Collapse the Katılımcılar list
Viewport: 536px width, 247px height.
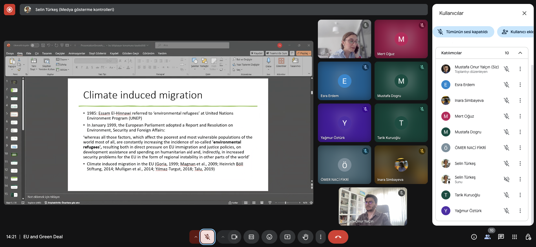(520, 53)
